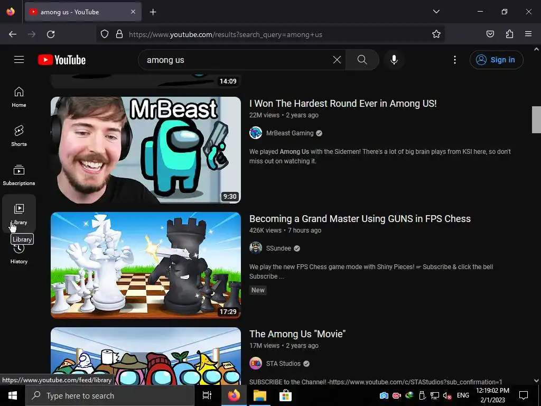Click the '426K views' text
This screenshot has width=541, height=406.
pos(265,230)
